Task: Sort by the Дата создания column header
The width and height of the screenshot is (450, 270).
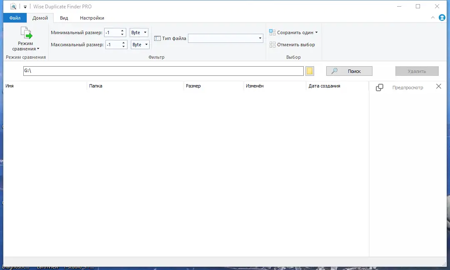Action: pos(337,86)
